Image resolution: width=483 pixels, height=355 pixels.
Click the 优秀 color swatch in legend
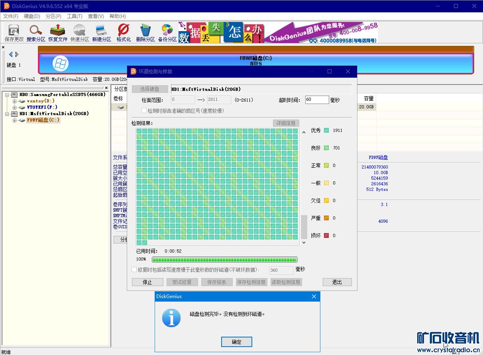tap(326, 130)
